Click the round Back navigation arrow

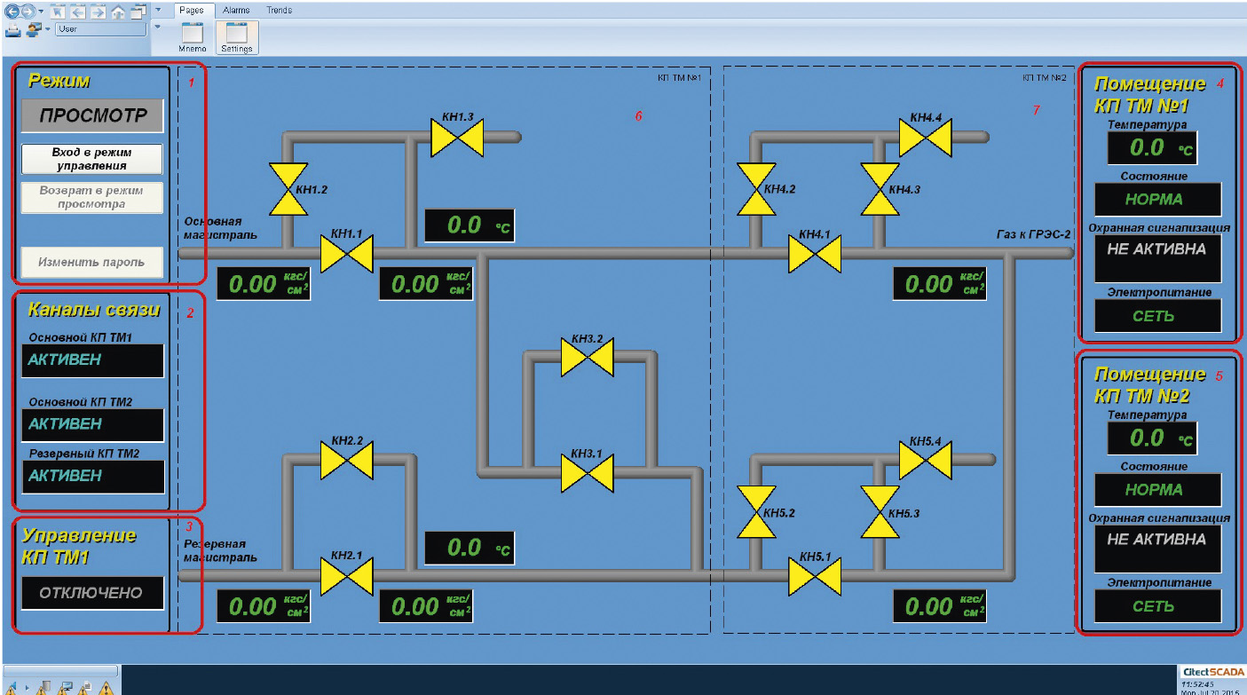(12, 12)
